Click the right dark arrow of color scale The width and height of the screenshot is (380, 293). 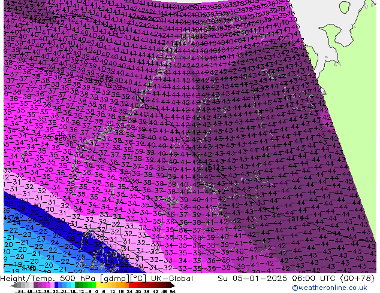[172, 285]
